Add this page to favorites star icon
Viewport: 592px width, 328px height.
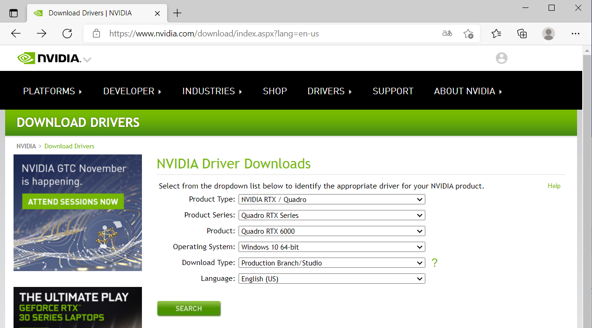point(468,34)
